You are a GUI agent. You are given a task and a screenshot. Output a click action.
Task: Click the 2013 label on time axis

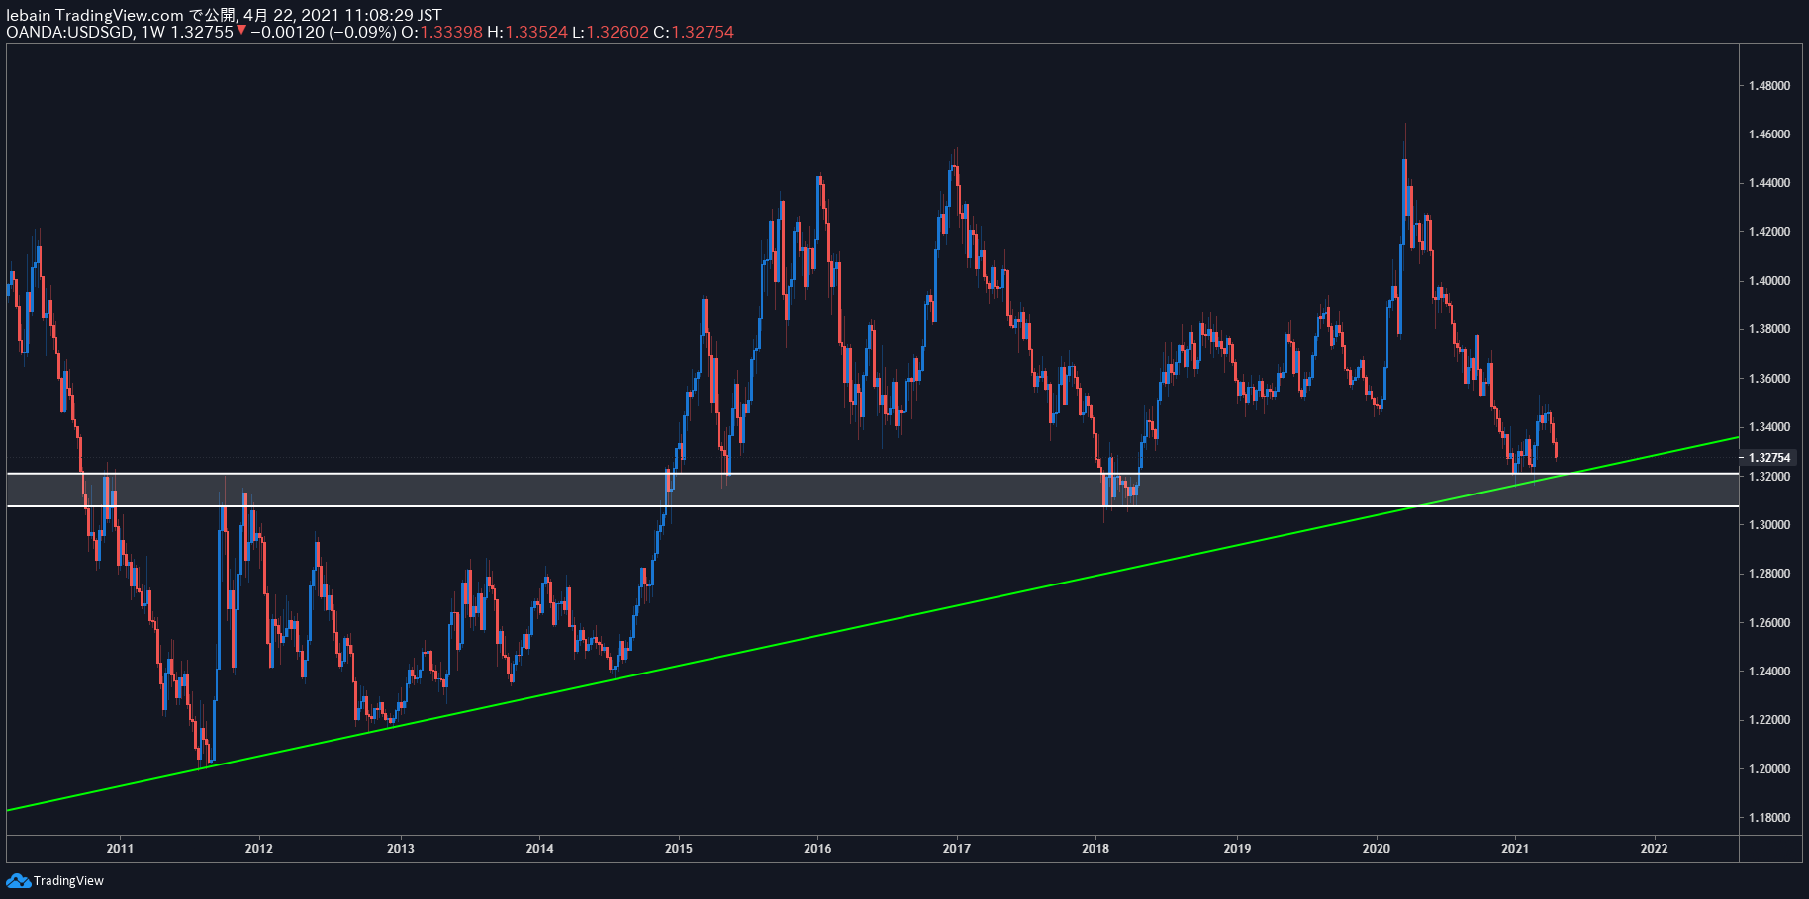(x=401, y=848)
